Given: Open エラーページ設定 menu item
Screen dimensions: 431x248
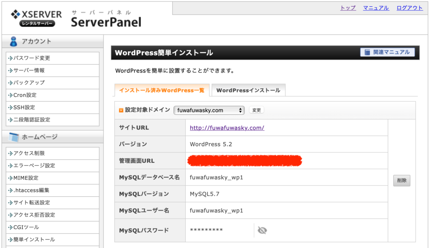Looking at the screenshot, I should pyautogui.click(x=53, y=166).
